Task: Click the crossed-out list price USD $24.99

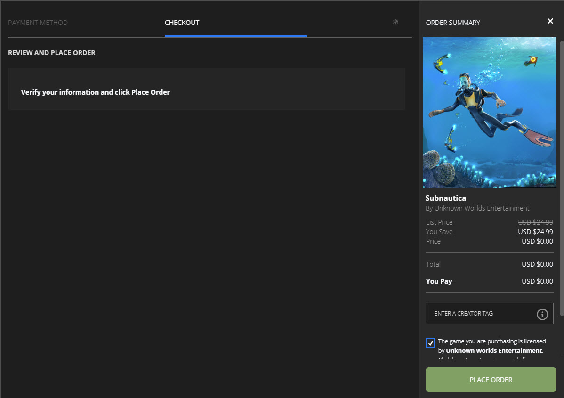Action: (535, 222)
